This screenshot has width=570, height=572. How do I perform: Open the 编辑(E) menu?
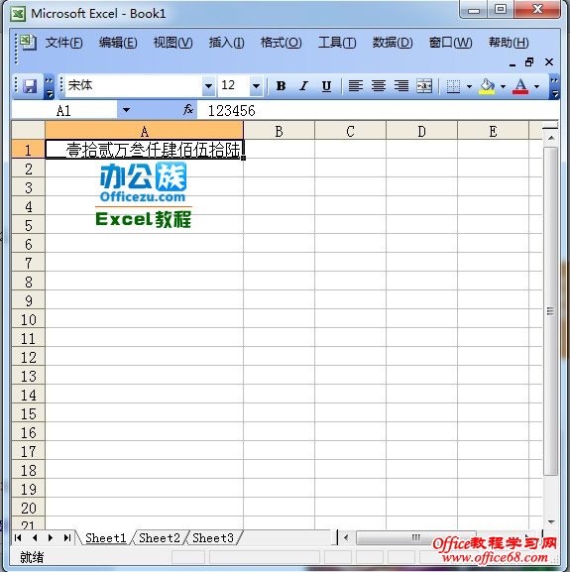(x=118, y=43)
